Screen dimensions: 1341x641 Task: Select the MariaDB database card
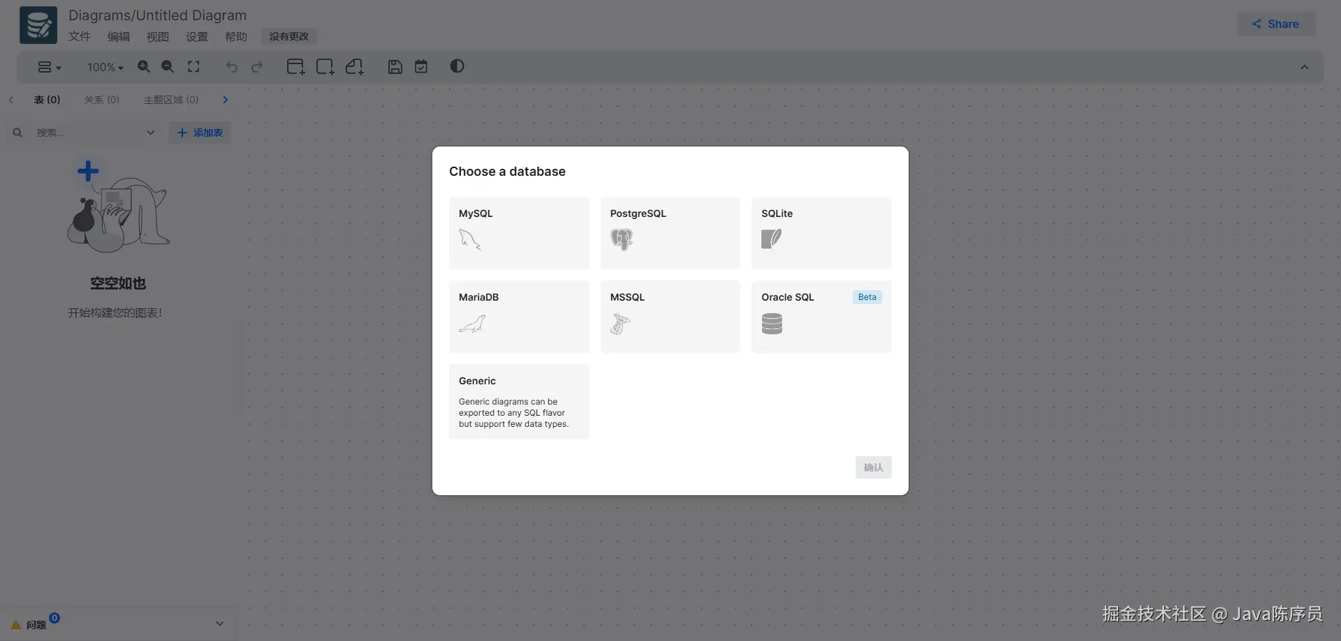point(519,317)
